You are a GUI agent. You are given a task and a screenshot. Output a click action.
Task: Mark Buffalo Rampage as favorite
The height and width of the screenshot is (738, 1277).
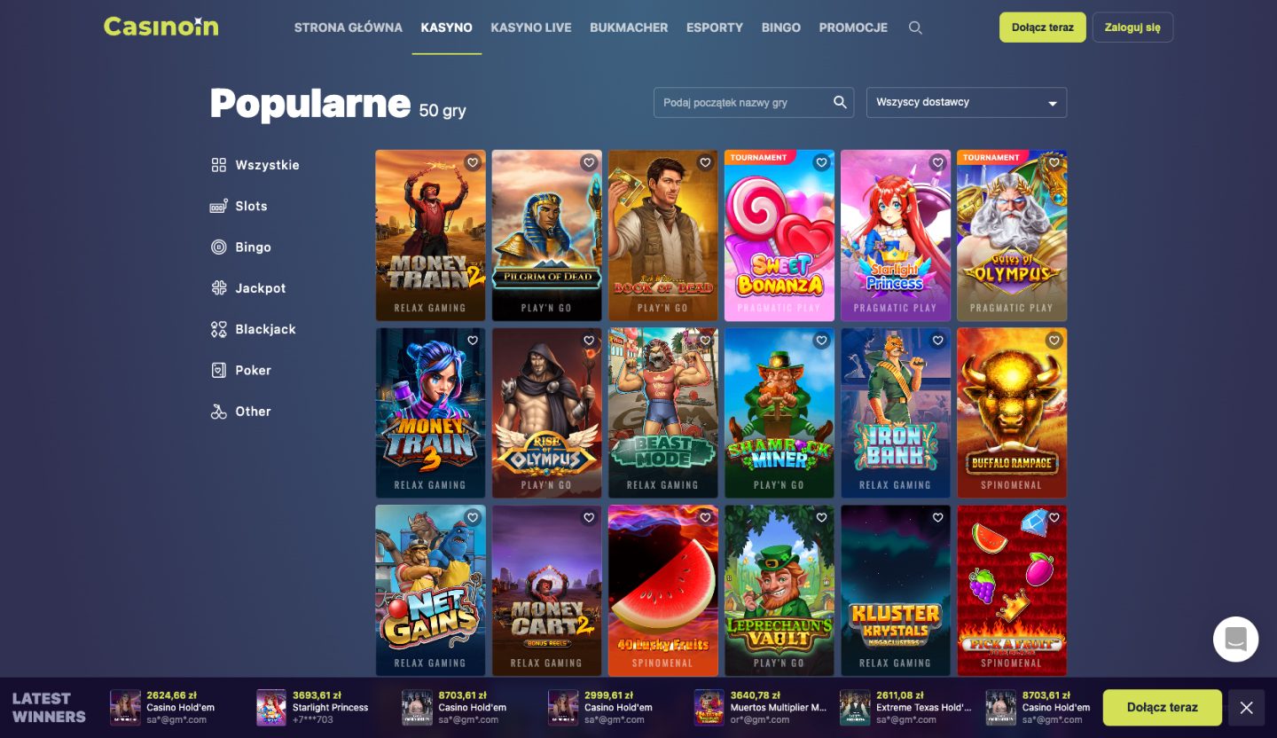[1054, 340]
